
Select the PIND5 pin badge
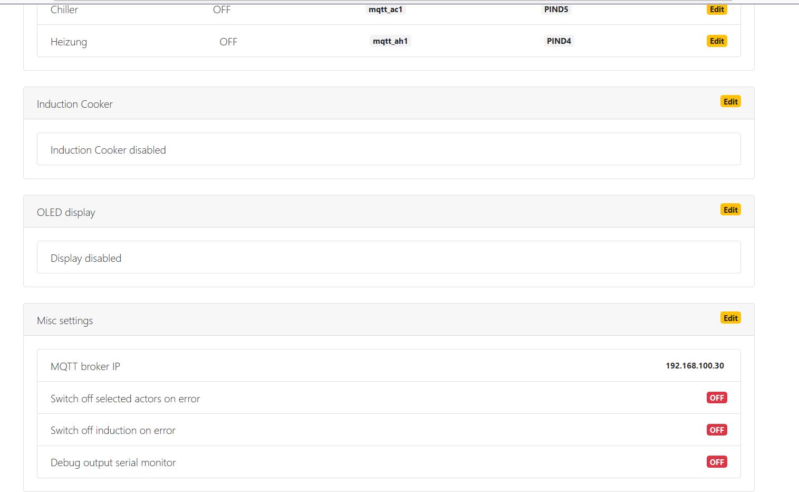coord(556,10)
